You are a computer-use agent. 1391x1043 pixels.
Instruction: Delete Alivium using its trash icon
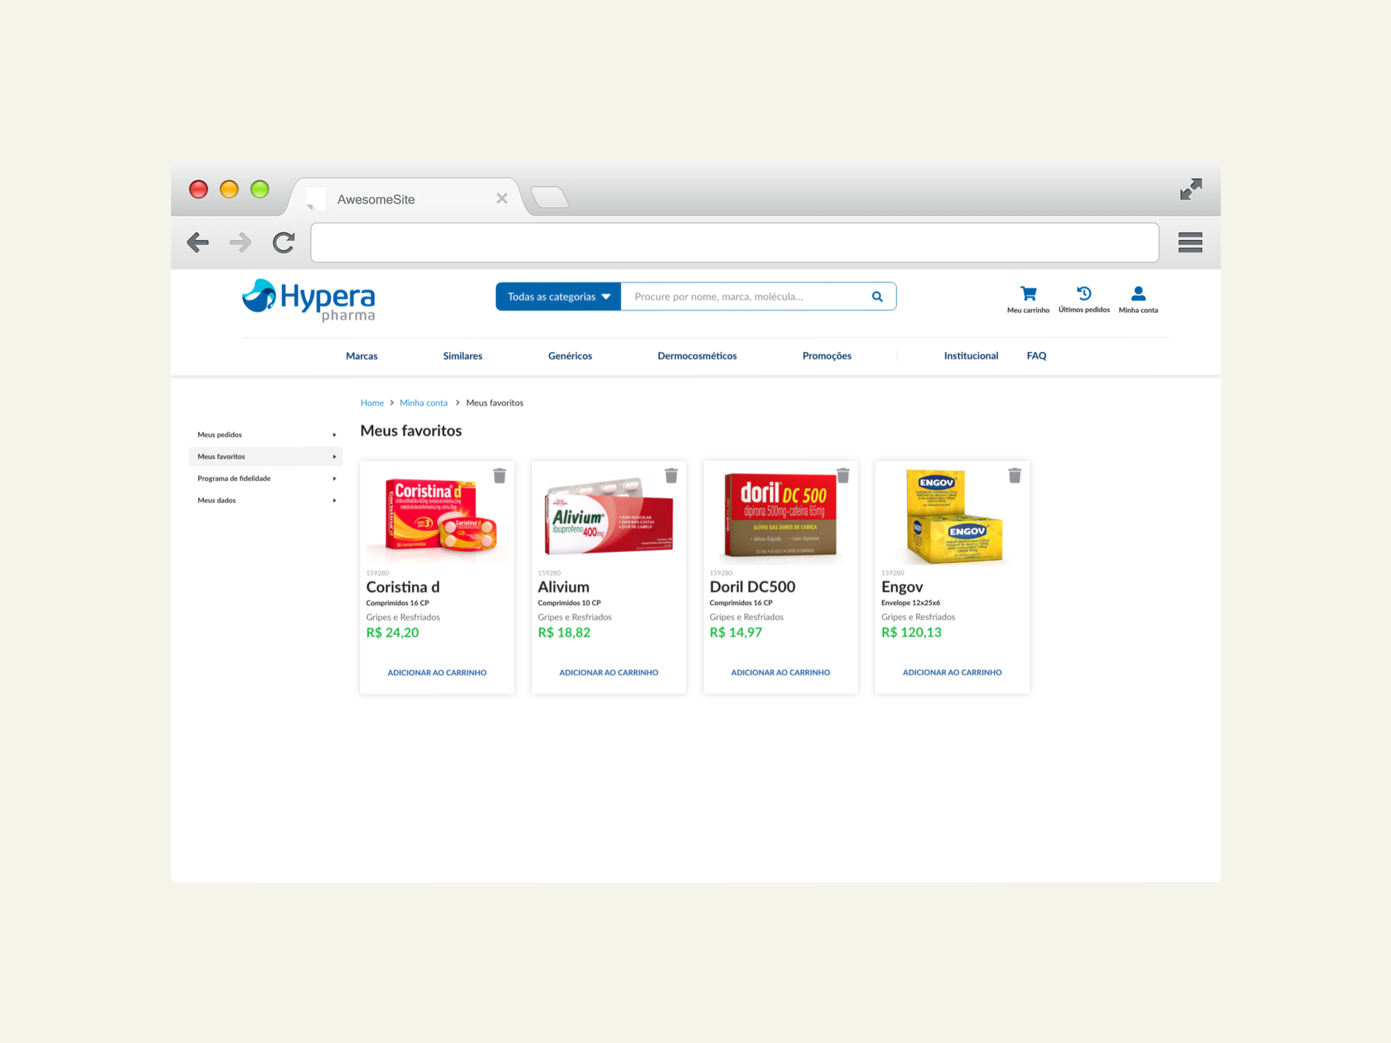671,476
